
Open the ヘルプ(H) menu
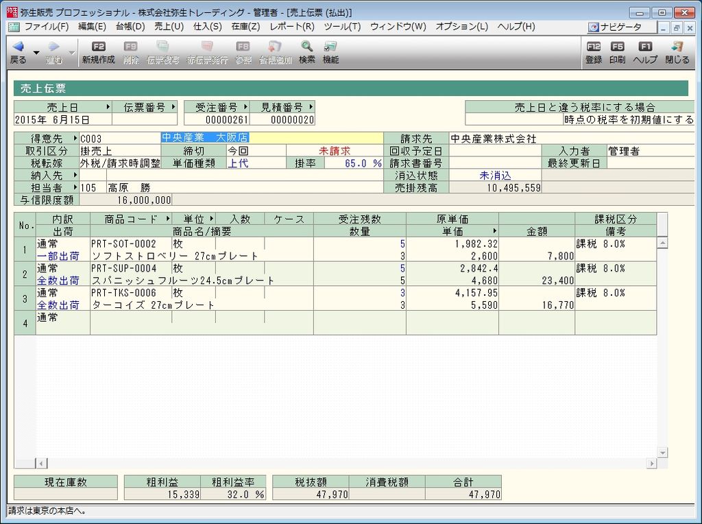tap(516, 27)
